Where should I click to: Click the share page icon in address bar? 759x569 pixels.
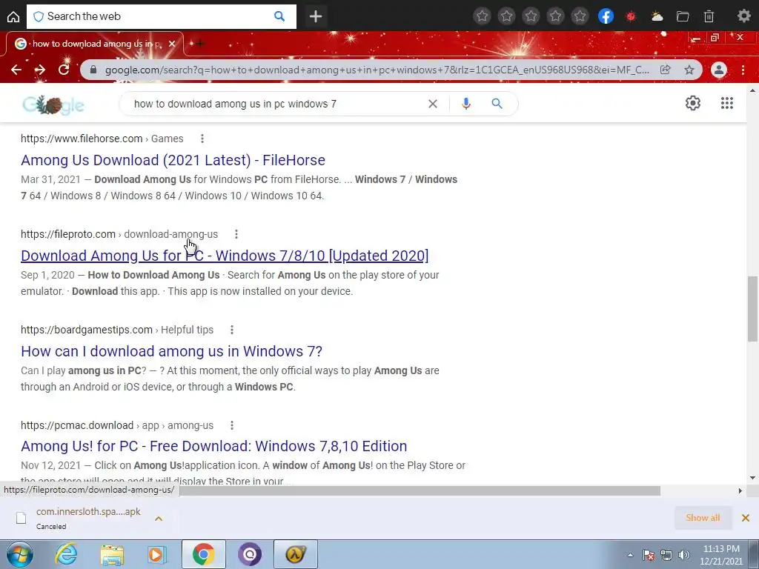click(x=666, y=70)
